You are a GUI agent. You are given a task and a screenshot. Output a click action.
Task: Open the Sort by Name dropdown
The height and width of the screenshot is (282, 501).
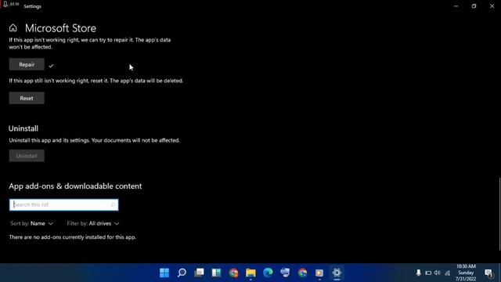[31, 223]
